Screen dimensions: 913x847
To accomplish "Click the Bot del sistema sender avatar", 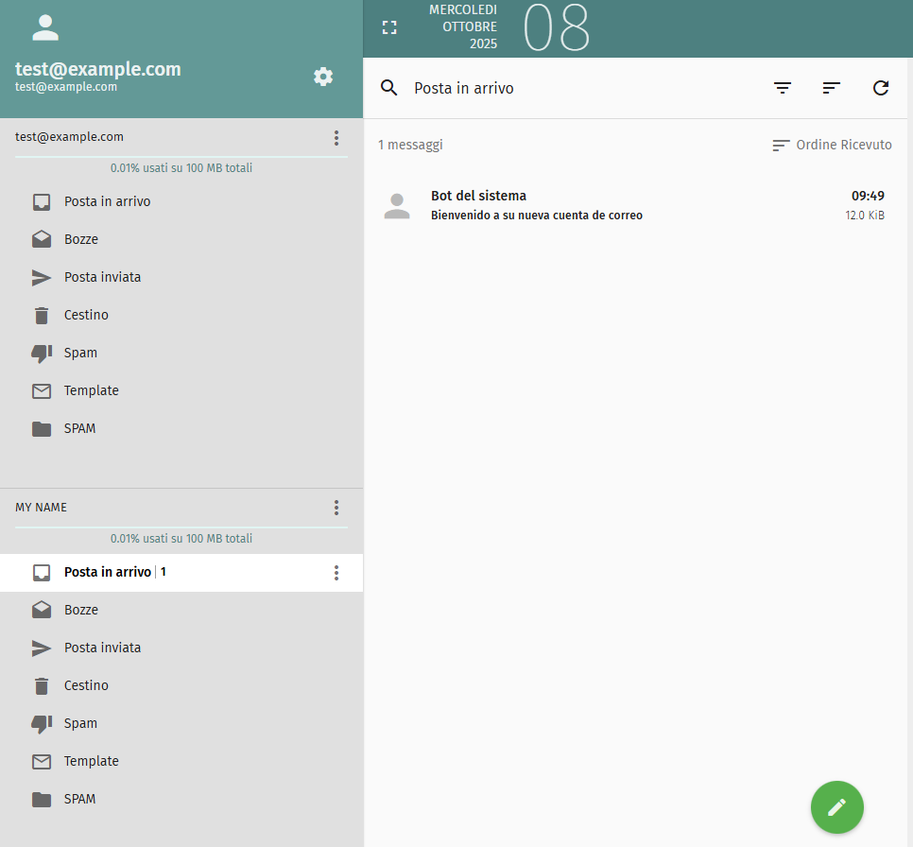I will [x=397, y=206].
